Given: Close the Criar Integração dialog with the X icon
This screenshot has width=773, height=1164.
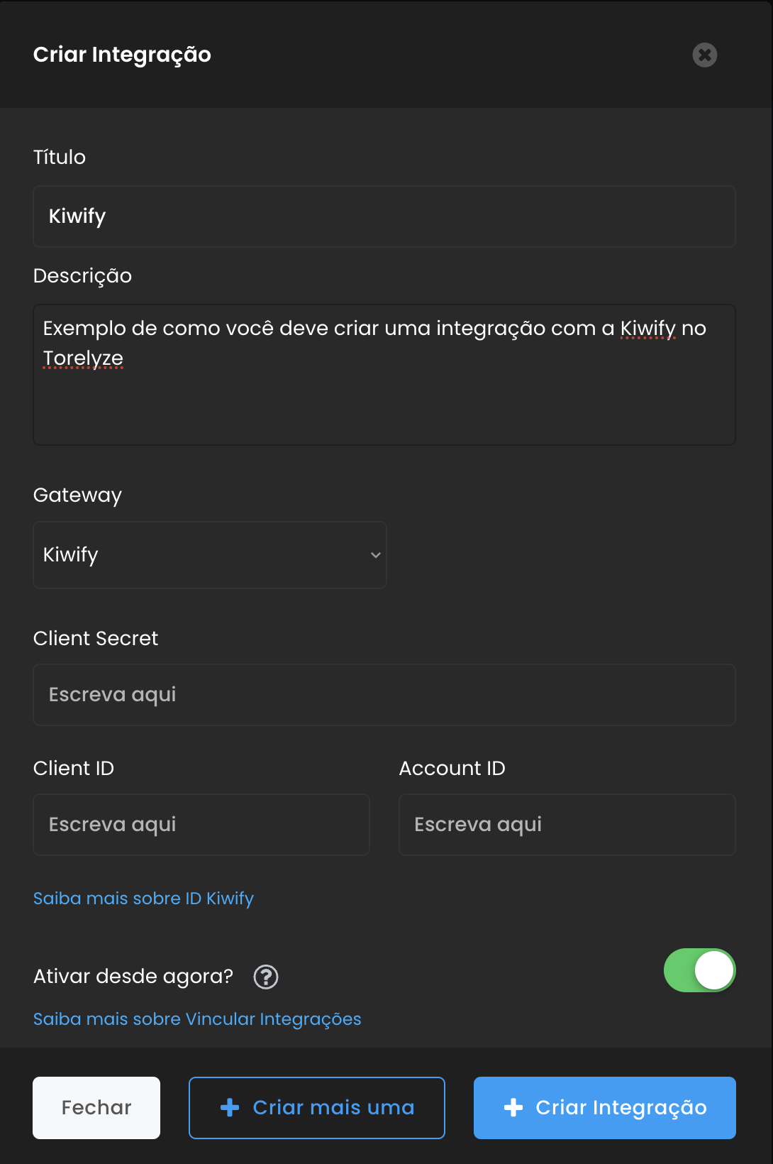Looking at the screenshot, I should 704,55.
